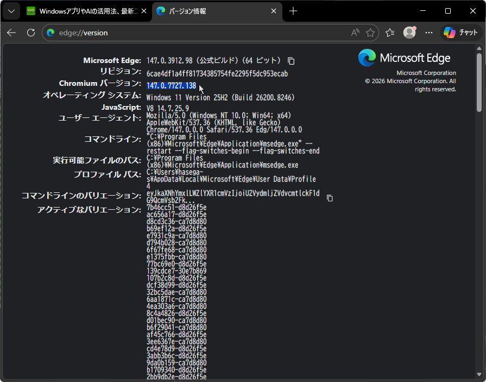This screenshot has height=382, width=486.
Task: Minimize the Edge window
Action: click(423, 11)
